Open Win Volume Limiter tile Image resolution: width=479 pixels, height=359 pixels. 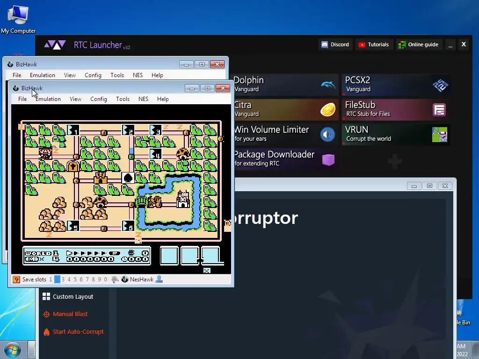pyautogui.click(x=286, y=134)
